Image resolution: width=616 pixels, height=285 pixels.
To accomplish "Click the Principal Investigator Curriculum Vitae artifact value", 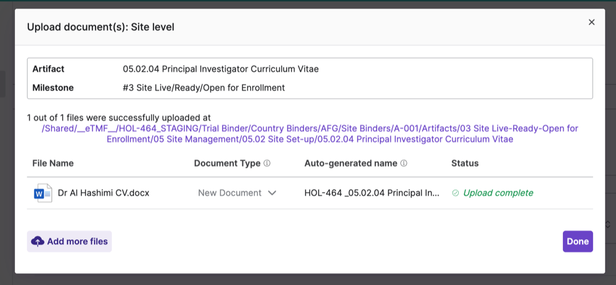I will 221,69.
